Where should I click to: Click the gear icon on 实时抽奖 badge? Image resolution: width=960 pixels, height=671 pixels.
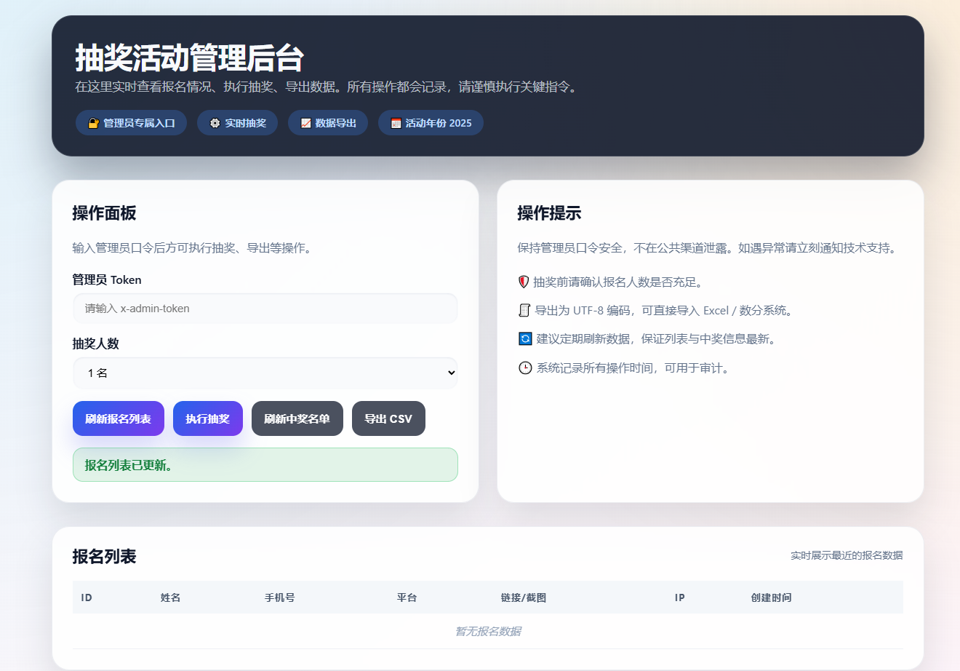[x=215, y=123]
